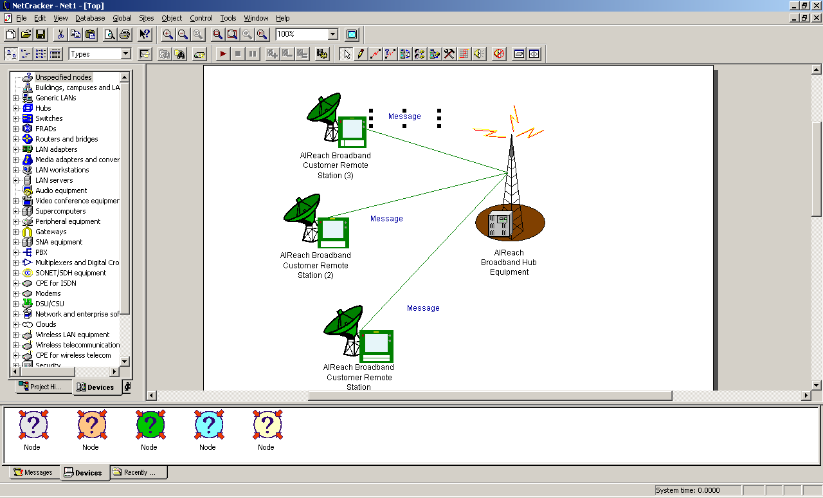Click the gray Pause simulation button

[253, 54]
